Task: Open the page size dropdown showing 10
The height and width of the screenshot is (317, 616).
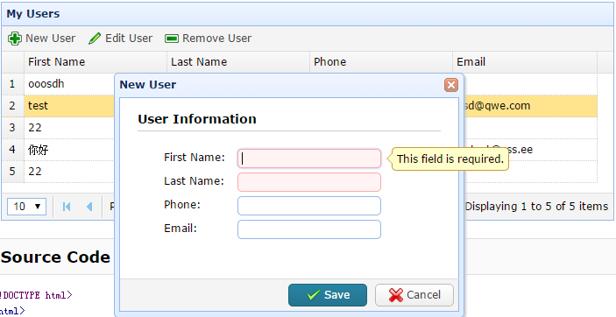Action: click(x=26, y=207)
